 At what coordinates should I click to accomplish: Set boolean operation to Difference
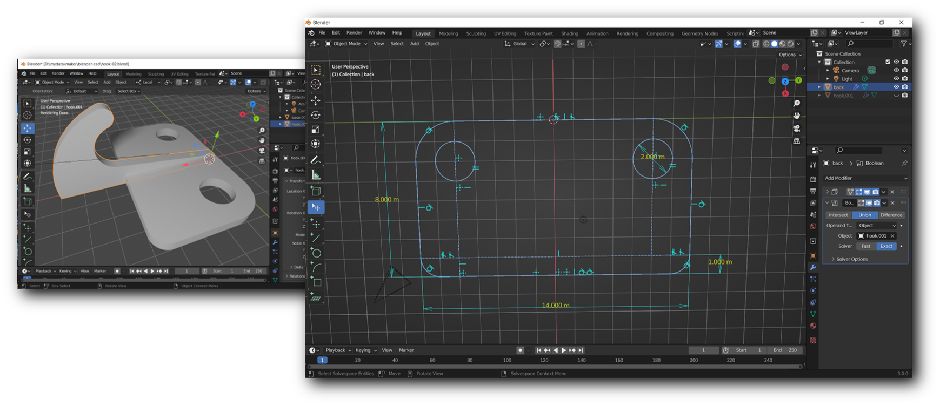(x=891, y=215)
